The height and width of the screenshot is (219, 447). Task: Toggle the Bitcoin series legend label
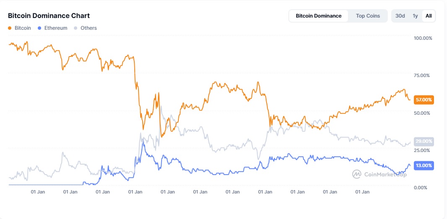coord(23,28)
